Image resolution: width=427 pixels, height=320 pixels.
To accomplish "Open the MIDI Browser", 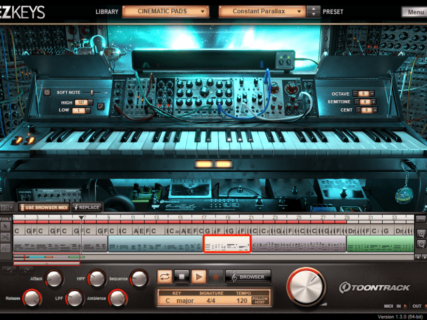I will click(248, 277).
